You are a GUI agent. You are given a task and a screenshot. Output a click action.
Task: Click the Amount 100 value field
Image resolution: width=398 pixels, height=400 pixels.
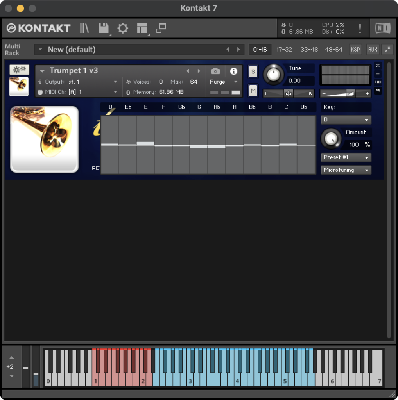coord(354,145)
